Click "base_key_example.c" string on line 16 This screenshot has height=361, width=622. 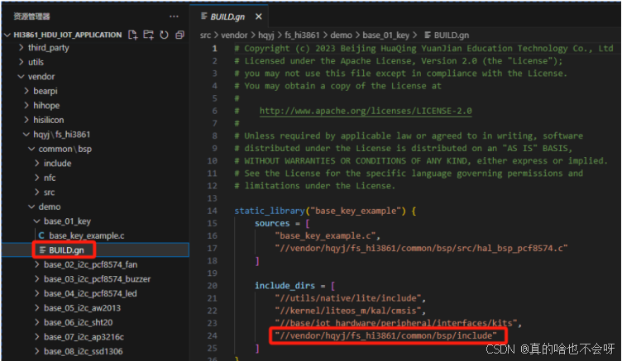[x=325, y=235]
